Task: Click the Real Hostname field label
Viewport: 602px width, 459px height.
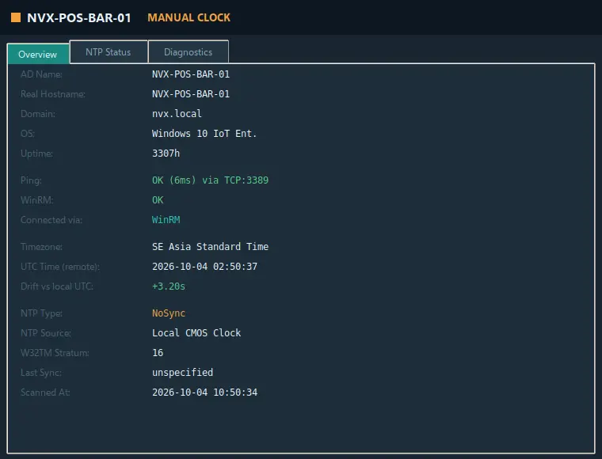Action: click(53, 94)
